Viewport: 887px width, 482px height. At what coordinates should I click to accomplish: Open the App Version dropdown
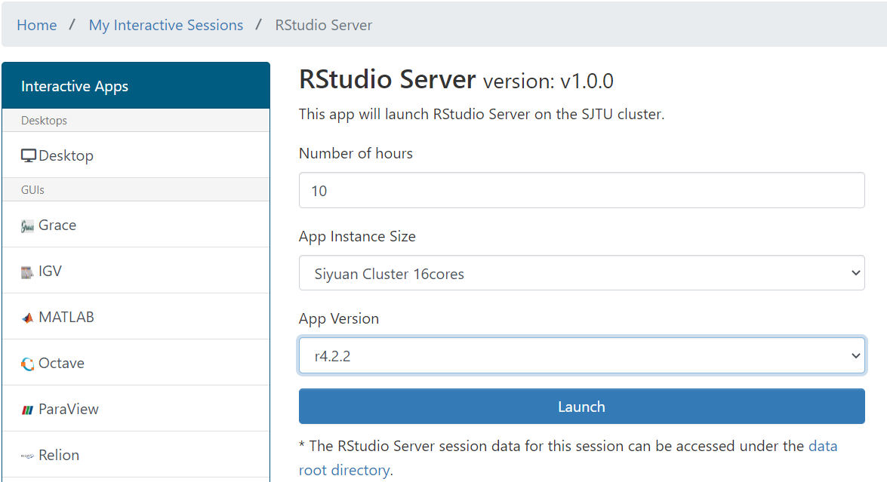point(581,355)
